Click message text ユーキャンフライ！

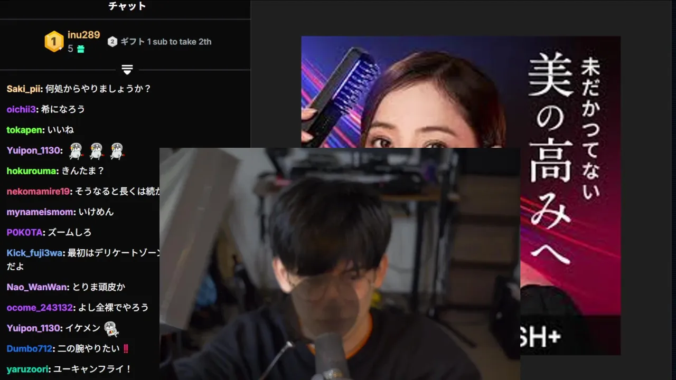[93, 369]
